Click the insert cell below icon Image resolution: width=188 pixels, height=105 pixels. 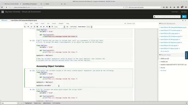click(x=28, y=27)
